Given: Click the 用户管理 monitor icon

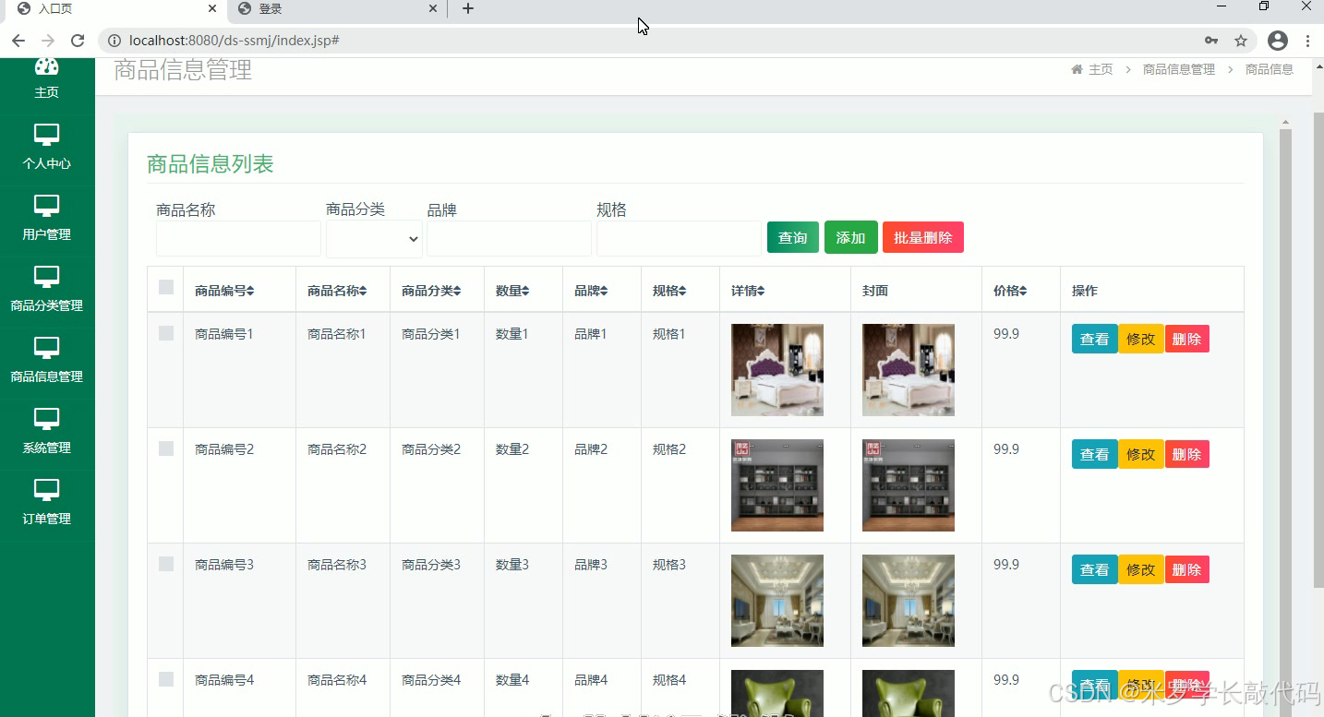Looking at the screenshot, I should pos(47,206).
